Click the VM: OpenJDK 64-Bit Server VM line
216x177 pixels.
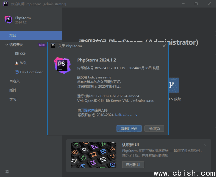[x=115, y=101]
